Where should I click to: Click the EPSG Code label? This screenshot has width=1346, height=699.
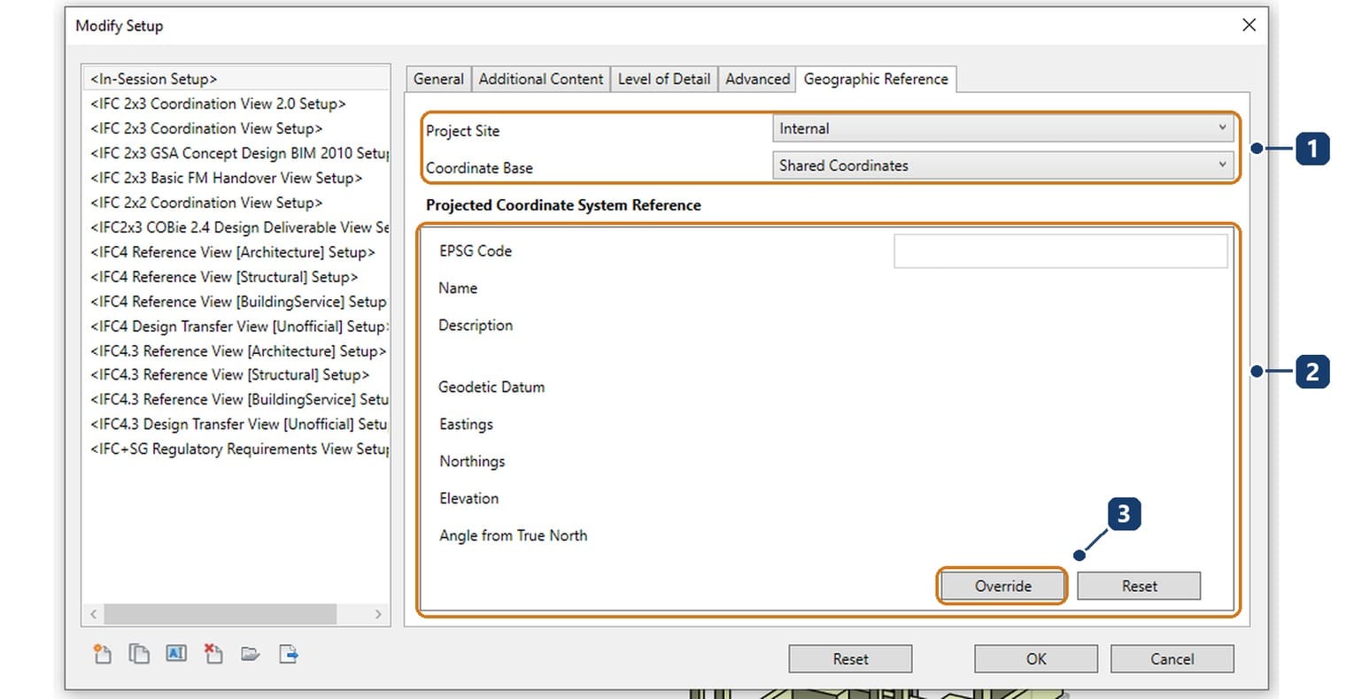pyautogui.click(x=476, y=251)
